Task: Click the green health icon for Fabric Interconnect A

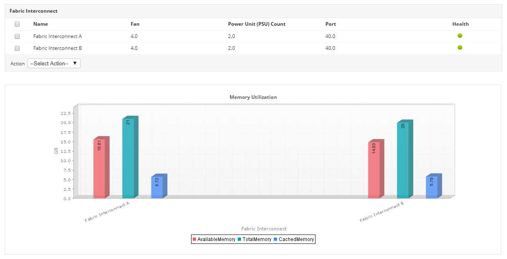Action: tap(460, 36)
